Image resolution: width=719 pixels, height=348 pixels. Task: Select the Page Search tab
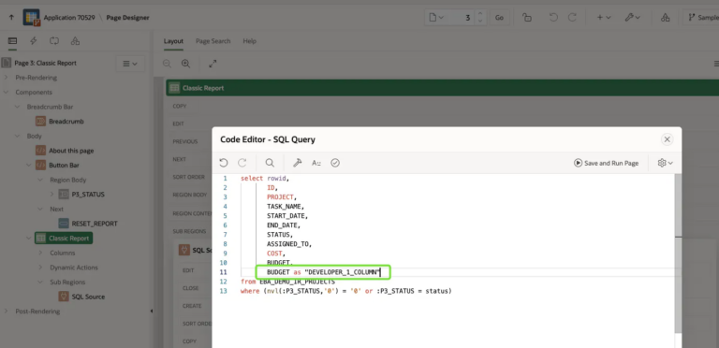click(213, 41)
